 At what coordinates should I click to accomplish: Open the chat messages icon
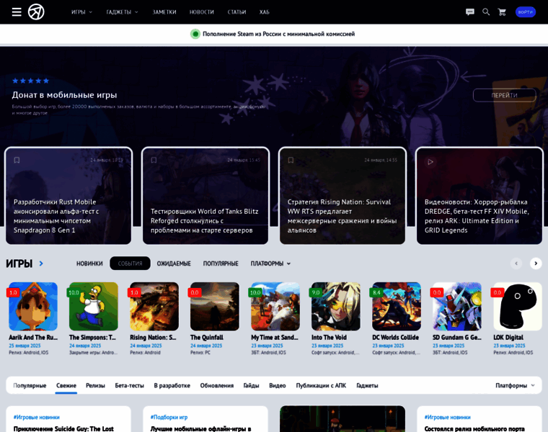coord(470,12)
